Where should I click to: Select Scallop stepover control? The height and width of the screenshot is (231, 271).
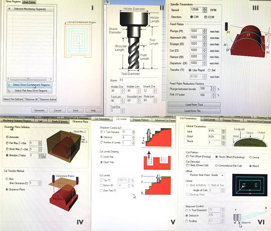pos(187,221)
